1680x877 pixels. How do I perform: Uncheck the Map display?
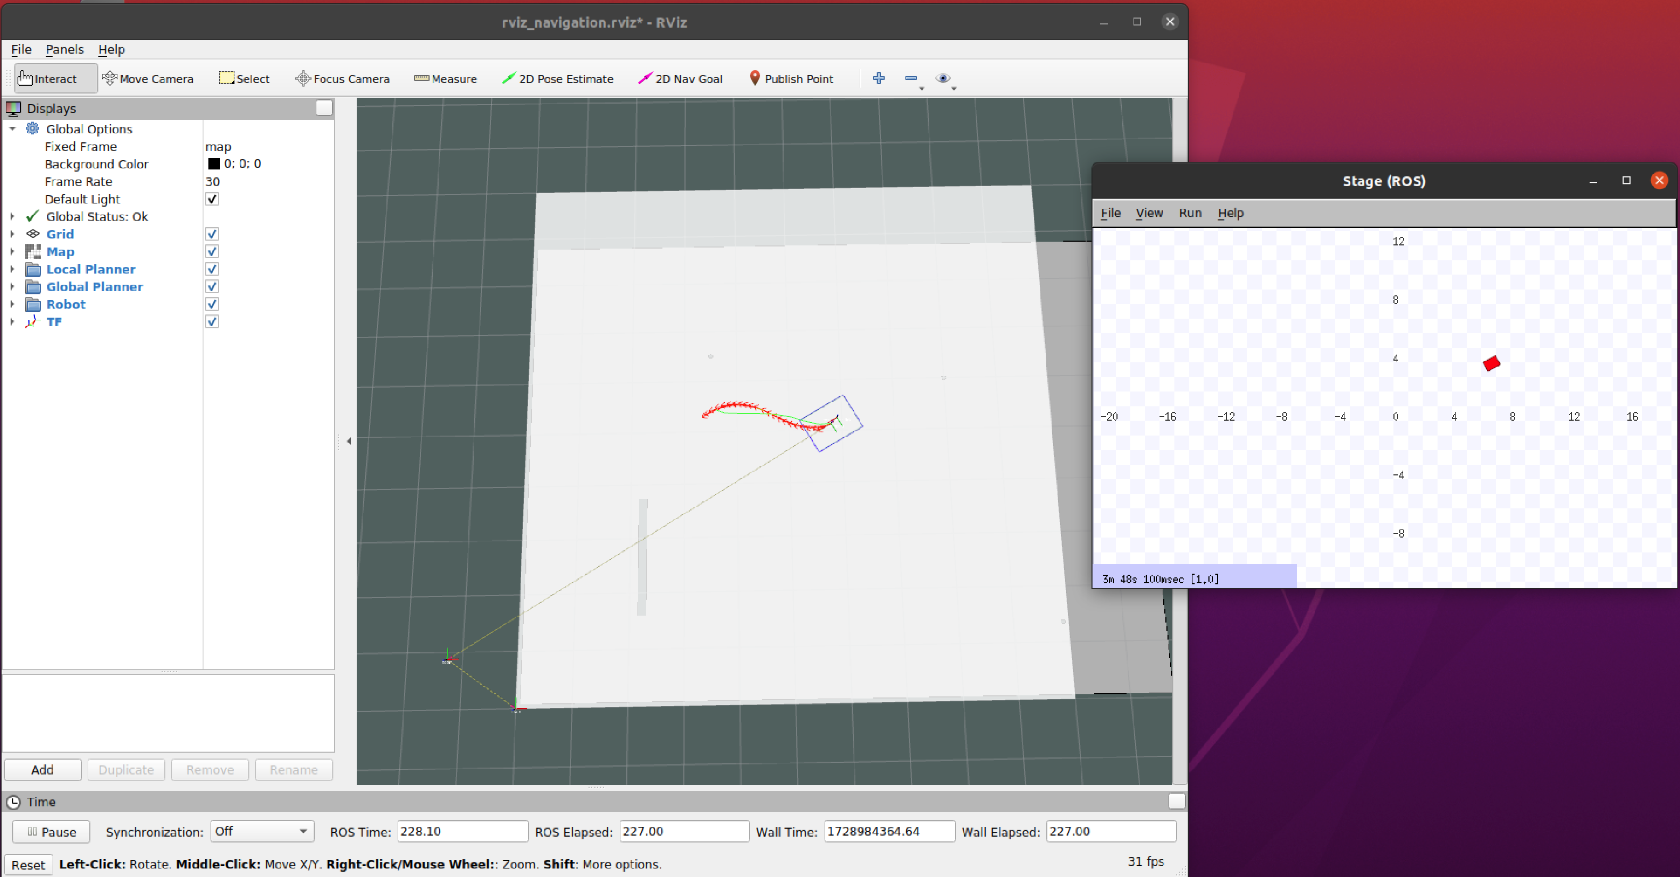pyautogui.click(x=212, y=251)
